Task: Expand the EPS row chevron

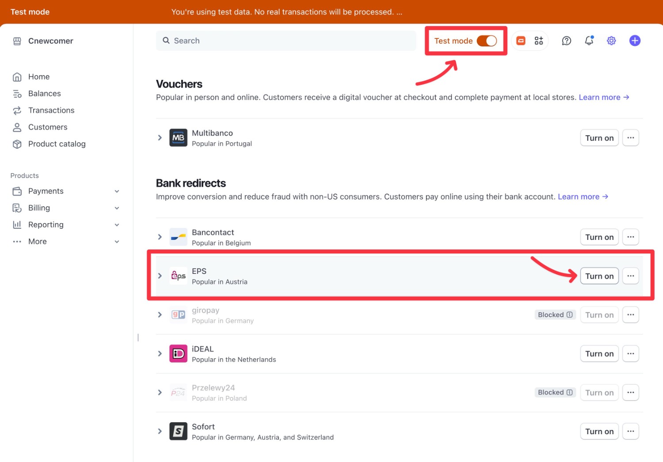Action: (x=160, y=276)
